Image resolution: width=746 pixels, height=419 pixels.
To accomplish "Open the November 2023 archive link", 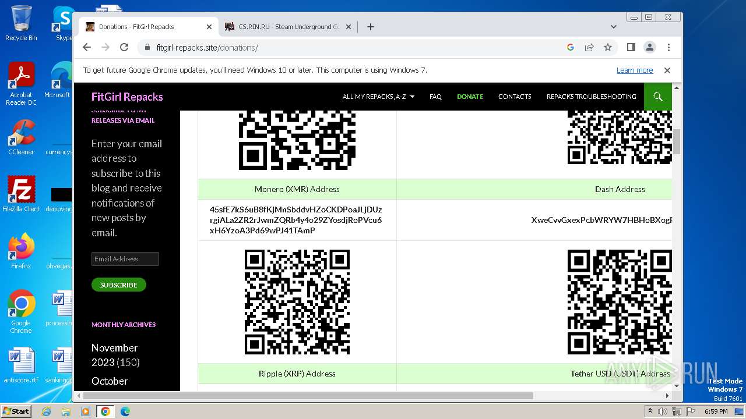I will click(115, 355).
